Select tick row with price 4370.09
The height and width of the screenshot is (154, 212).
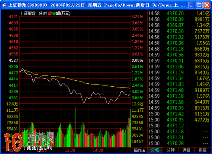pyautogui.click(x=179, y=19)
